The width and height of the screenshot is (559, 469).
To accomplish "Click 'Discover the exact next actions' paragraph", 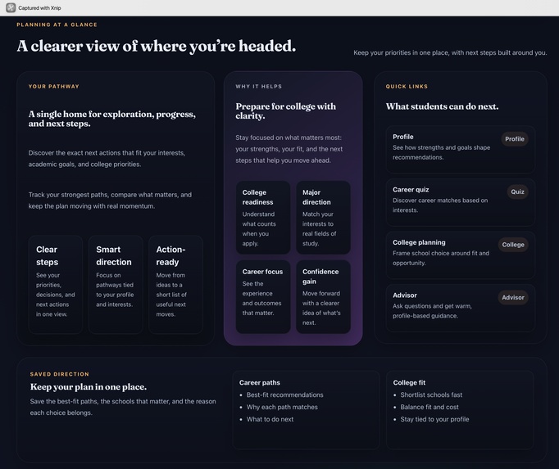I will point(107,159).
